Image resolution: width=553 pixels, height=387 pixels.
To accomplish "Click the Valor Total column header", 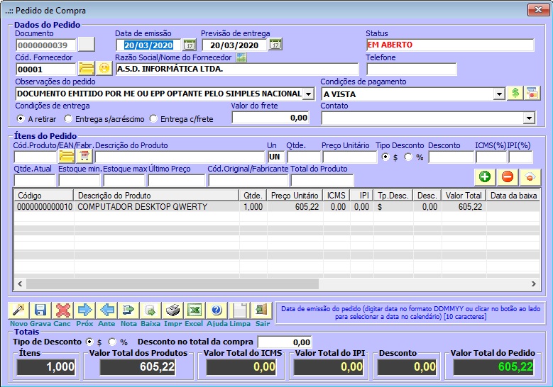I will point(464,196).
